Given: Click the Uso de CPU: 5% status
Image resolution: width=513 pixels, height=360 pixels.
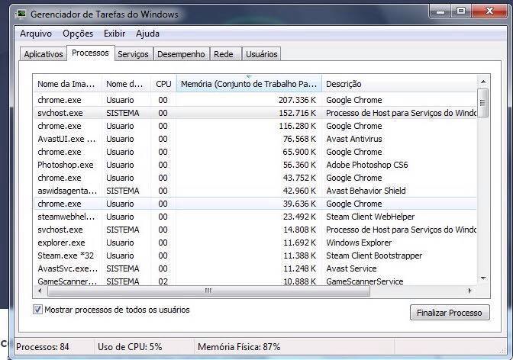Looking at the screenshot, I should (130, 347).
